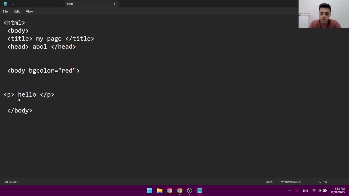
Task: Open OBS Studio from the taskbar
Action: (189, 191)
